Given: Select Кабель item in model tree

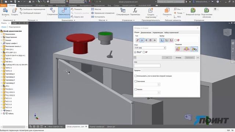Looking at the screenshot, I should [x=11, y=114].
